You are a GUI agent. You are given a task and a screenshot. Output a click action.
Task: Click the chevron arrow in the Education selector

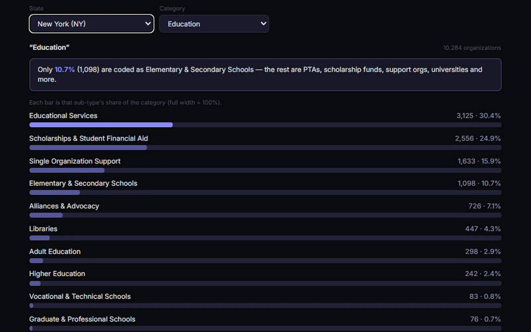click(x=264, y=24)
